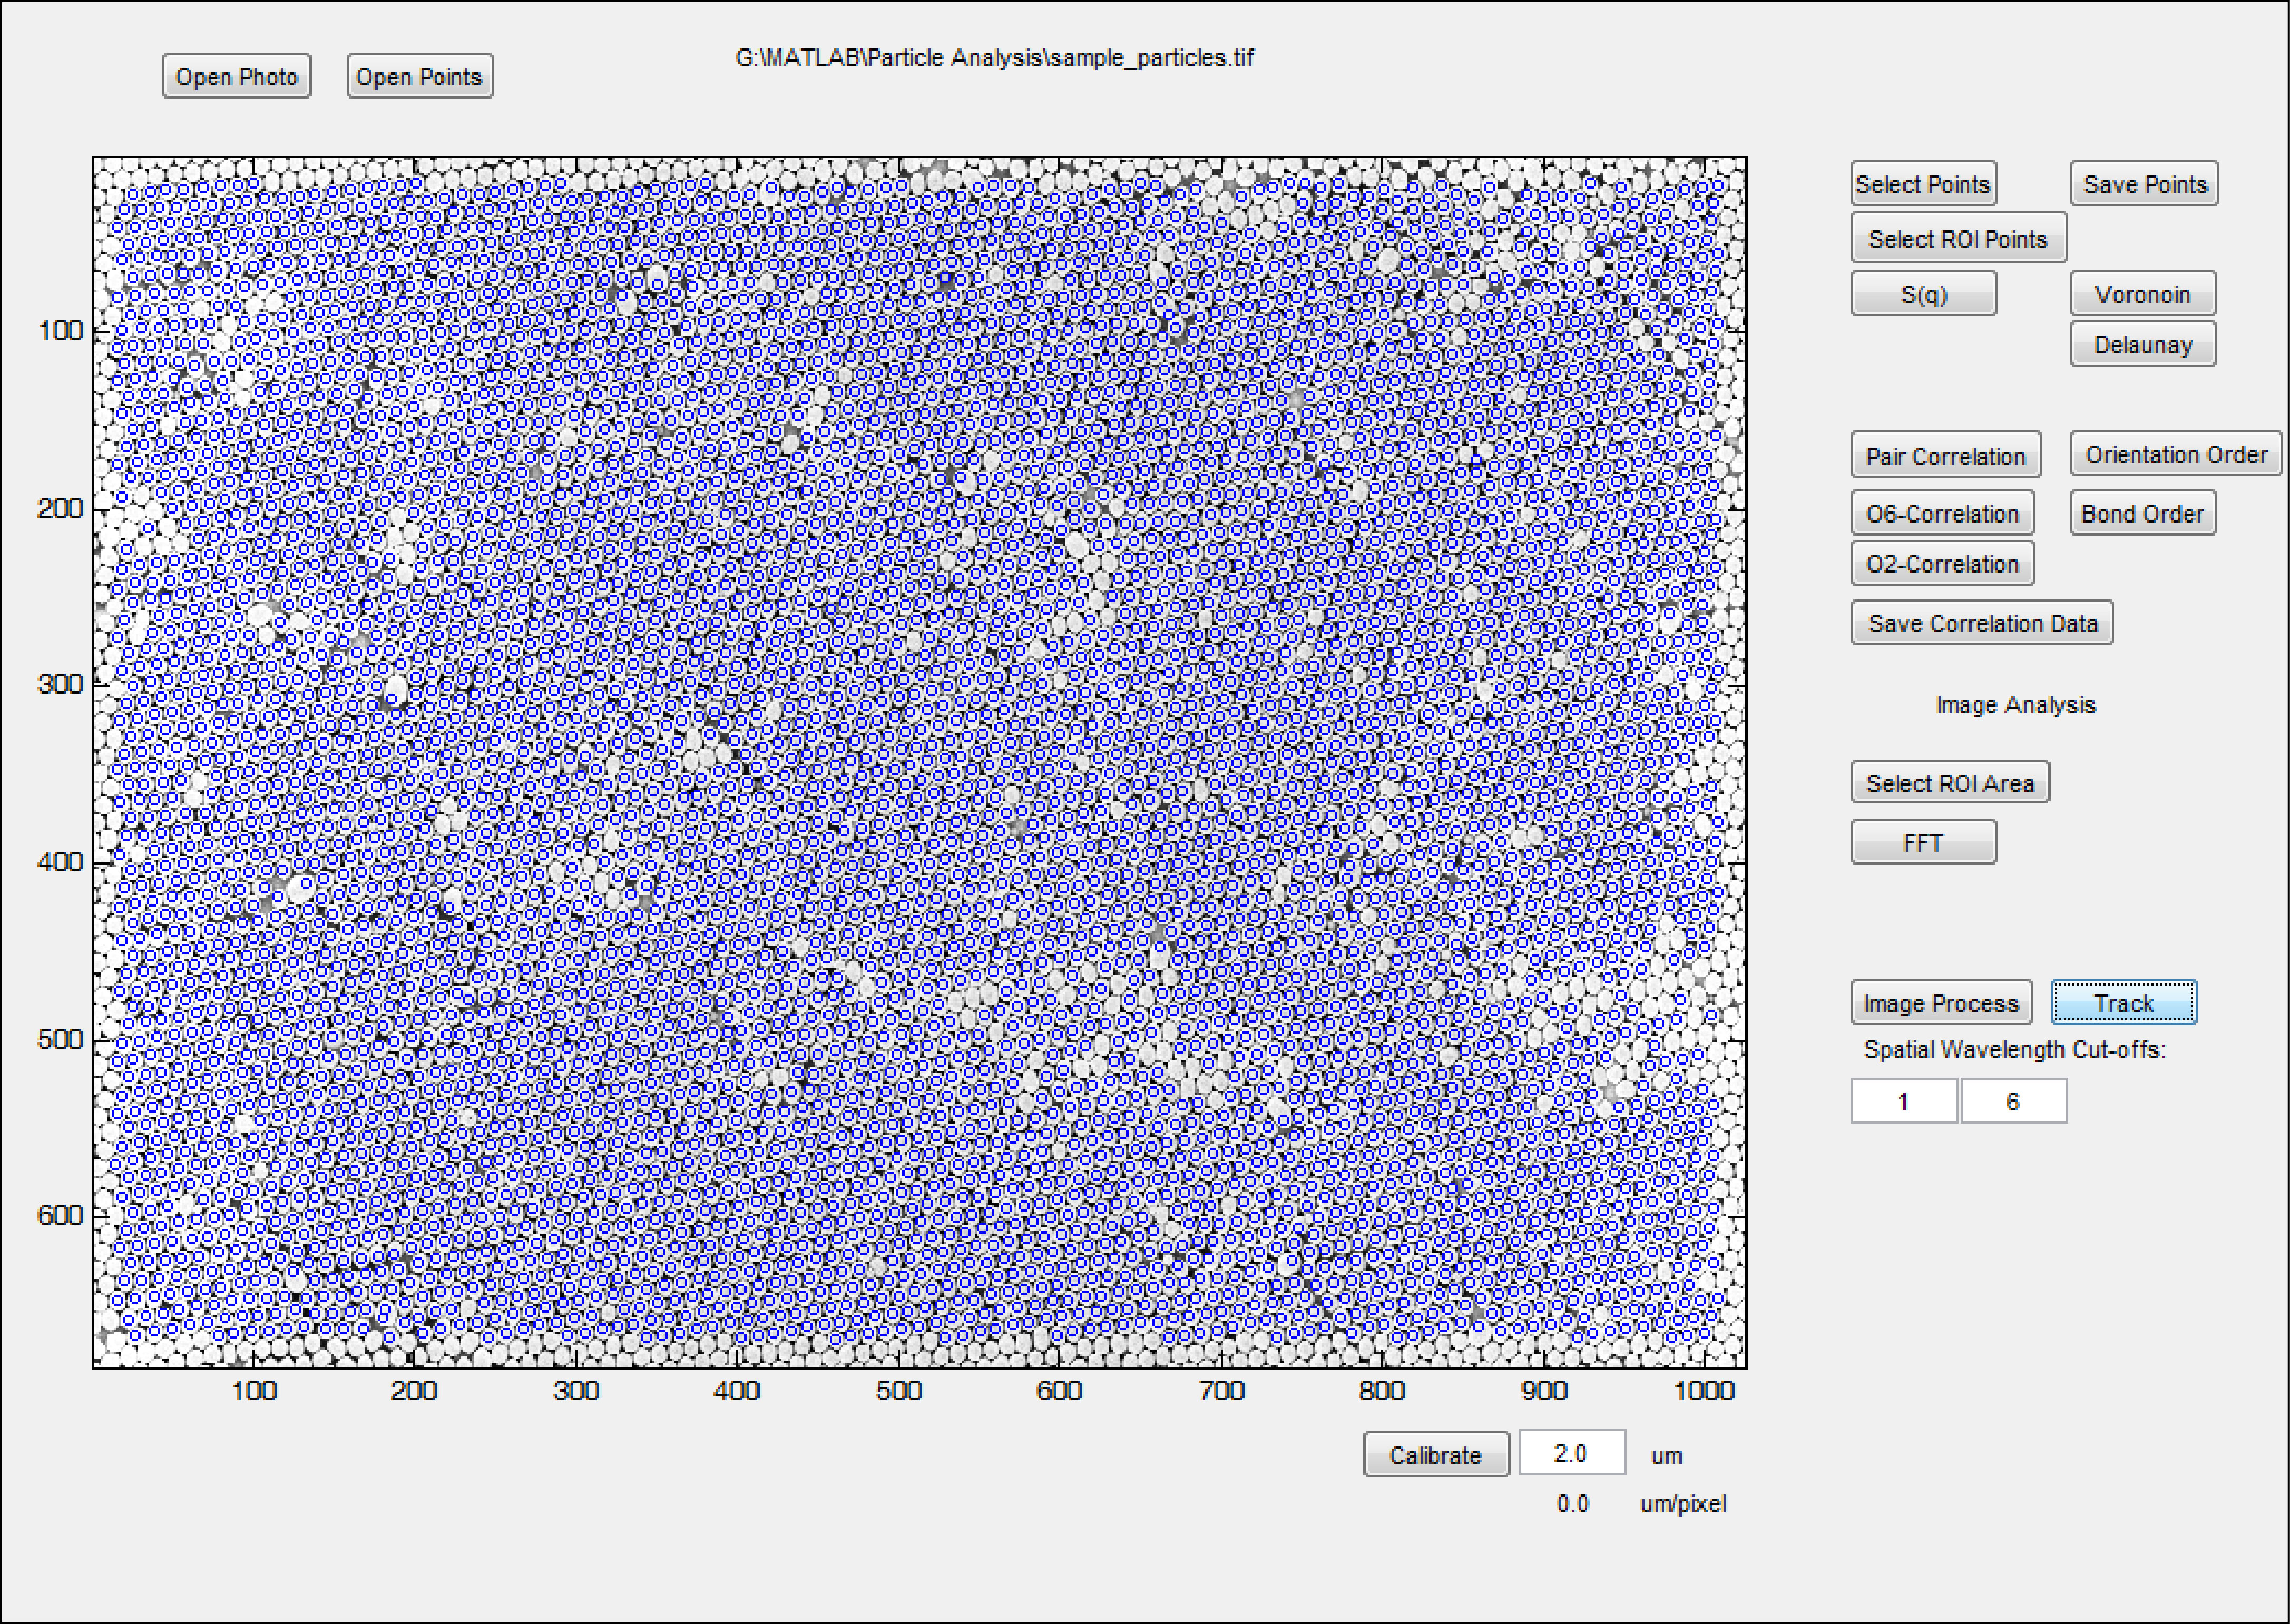Screen dimensions: 2290x1624
Task: Click the Orientation Order button
Action: tap(2176, 454)
